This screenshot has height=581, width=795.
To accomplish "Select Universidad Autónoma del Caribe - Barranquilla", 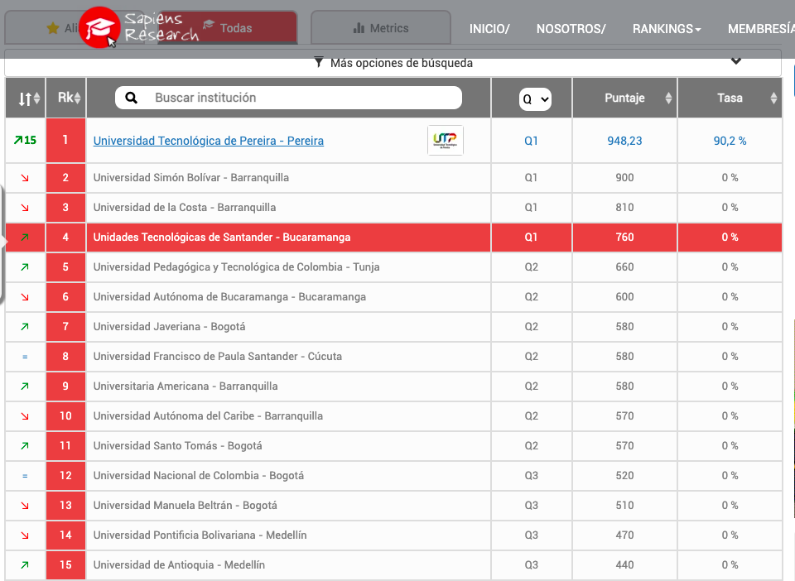I will pyautogui.click(x=208, y=415).
